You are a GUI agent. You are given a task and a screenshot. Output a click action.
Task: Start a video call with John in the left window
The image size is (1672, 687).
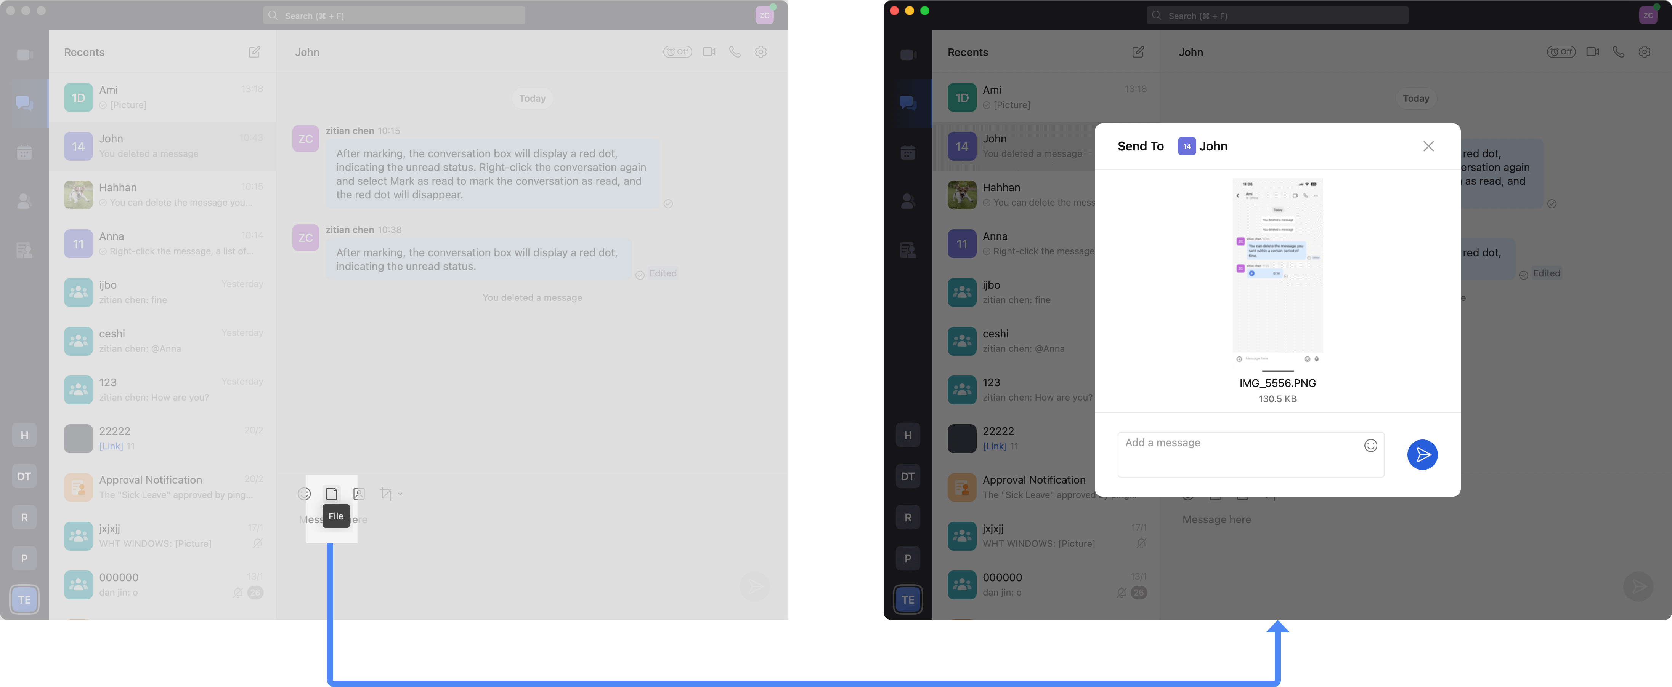click(x=709, y=52)
